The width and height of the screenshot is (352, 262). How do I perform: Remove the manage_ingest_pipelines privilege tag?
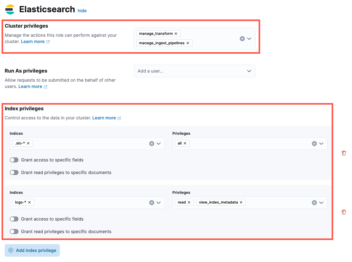coord(187,43)
